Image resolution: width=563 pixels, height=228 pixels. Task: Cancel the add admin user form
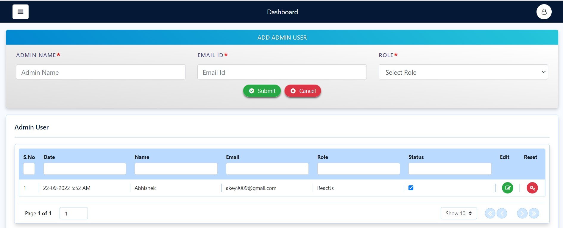[303, 91]
